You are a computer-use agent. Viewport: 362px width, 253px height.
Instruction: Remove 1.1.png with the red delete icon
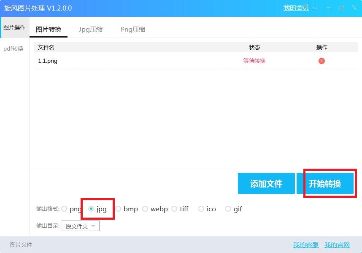[x=321, y=61]
